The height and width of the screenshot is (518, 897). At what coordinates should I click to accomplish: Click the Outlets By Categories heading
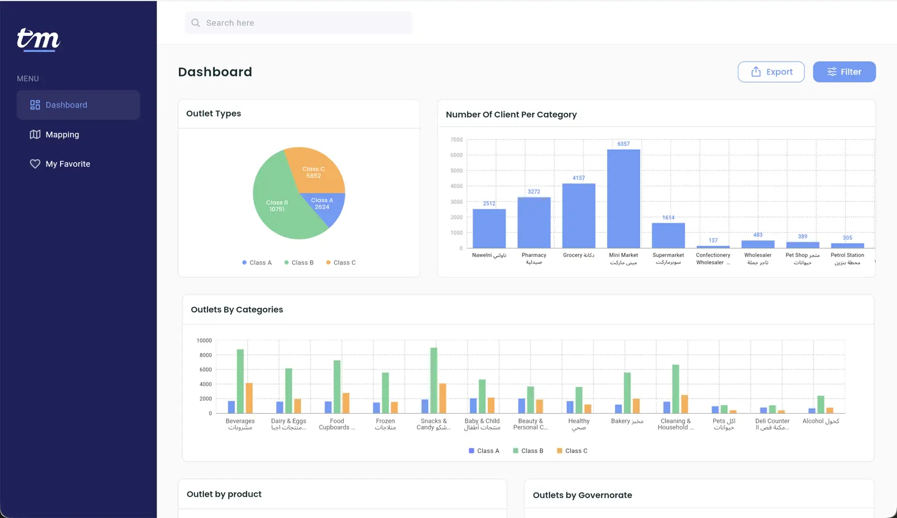(x=237, y=309)
